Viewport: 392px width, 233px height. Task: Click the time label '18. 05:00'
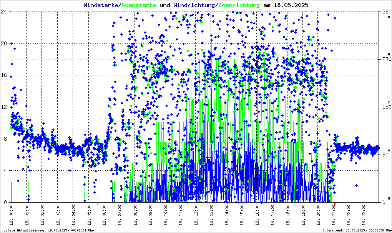click(89, 215)
